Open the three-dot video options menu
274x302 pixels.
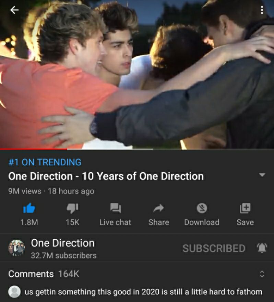click(x=262, y=10)
